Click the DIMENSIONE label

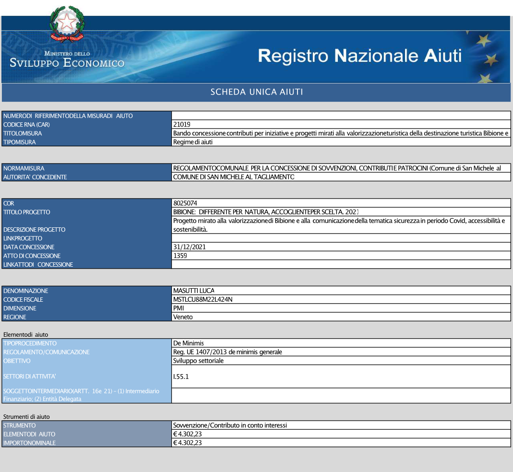(x=20, y=309)
